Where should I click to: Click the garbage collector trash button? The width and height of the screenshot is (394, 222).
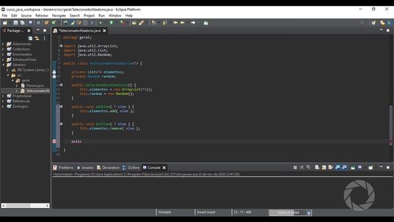308,213
